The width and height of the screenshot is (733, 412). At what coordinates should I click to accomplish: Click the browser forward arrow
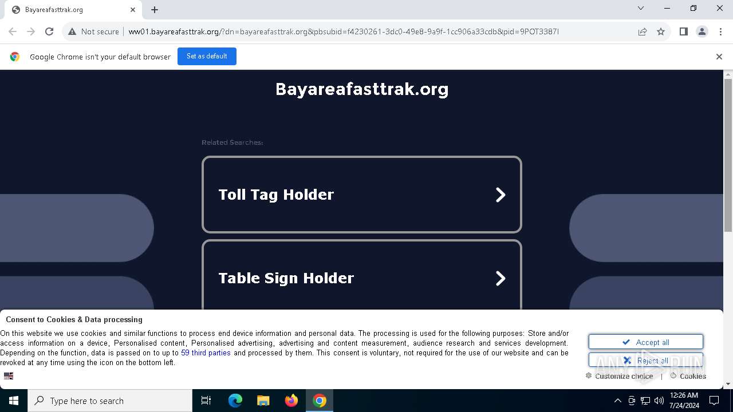coord(31,31)
